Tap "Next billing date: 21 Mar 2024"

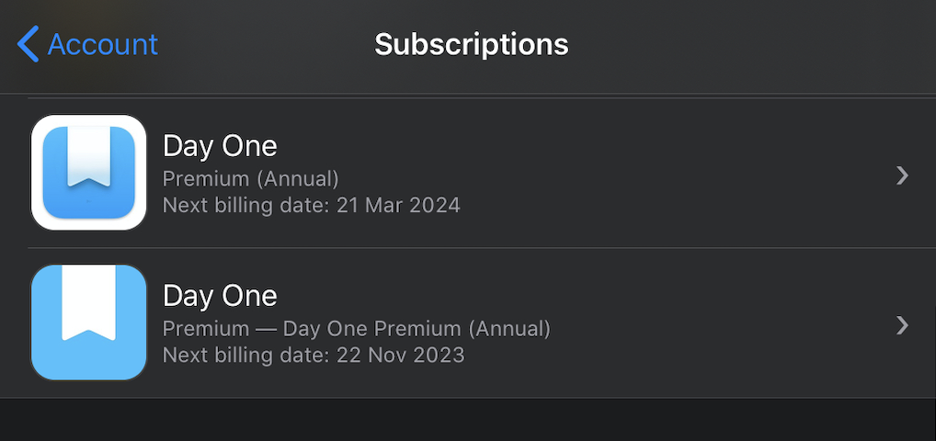point(311,205)
